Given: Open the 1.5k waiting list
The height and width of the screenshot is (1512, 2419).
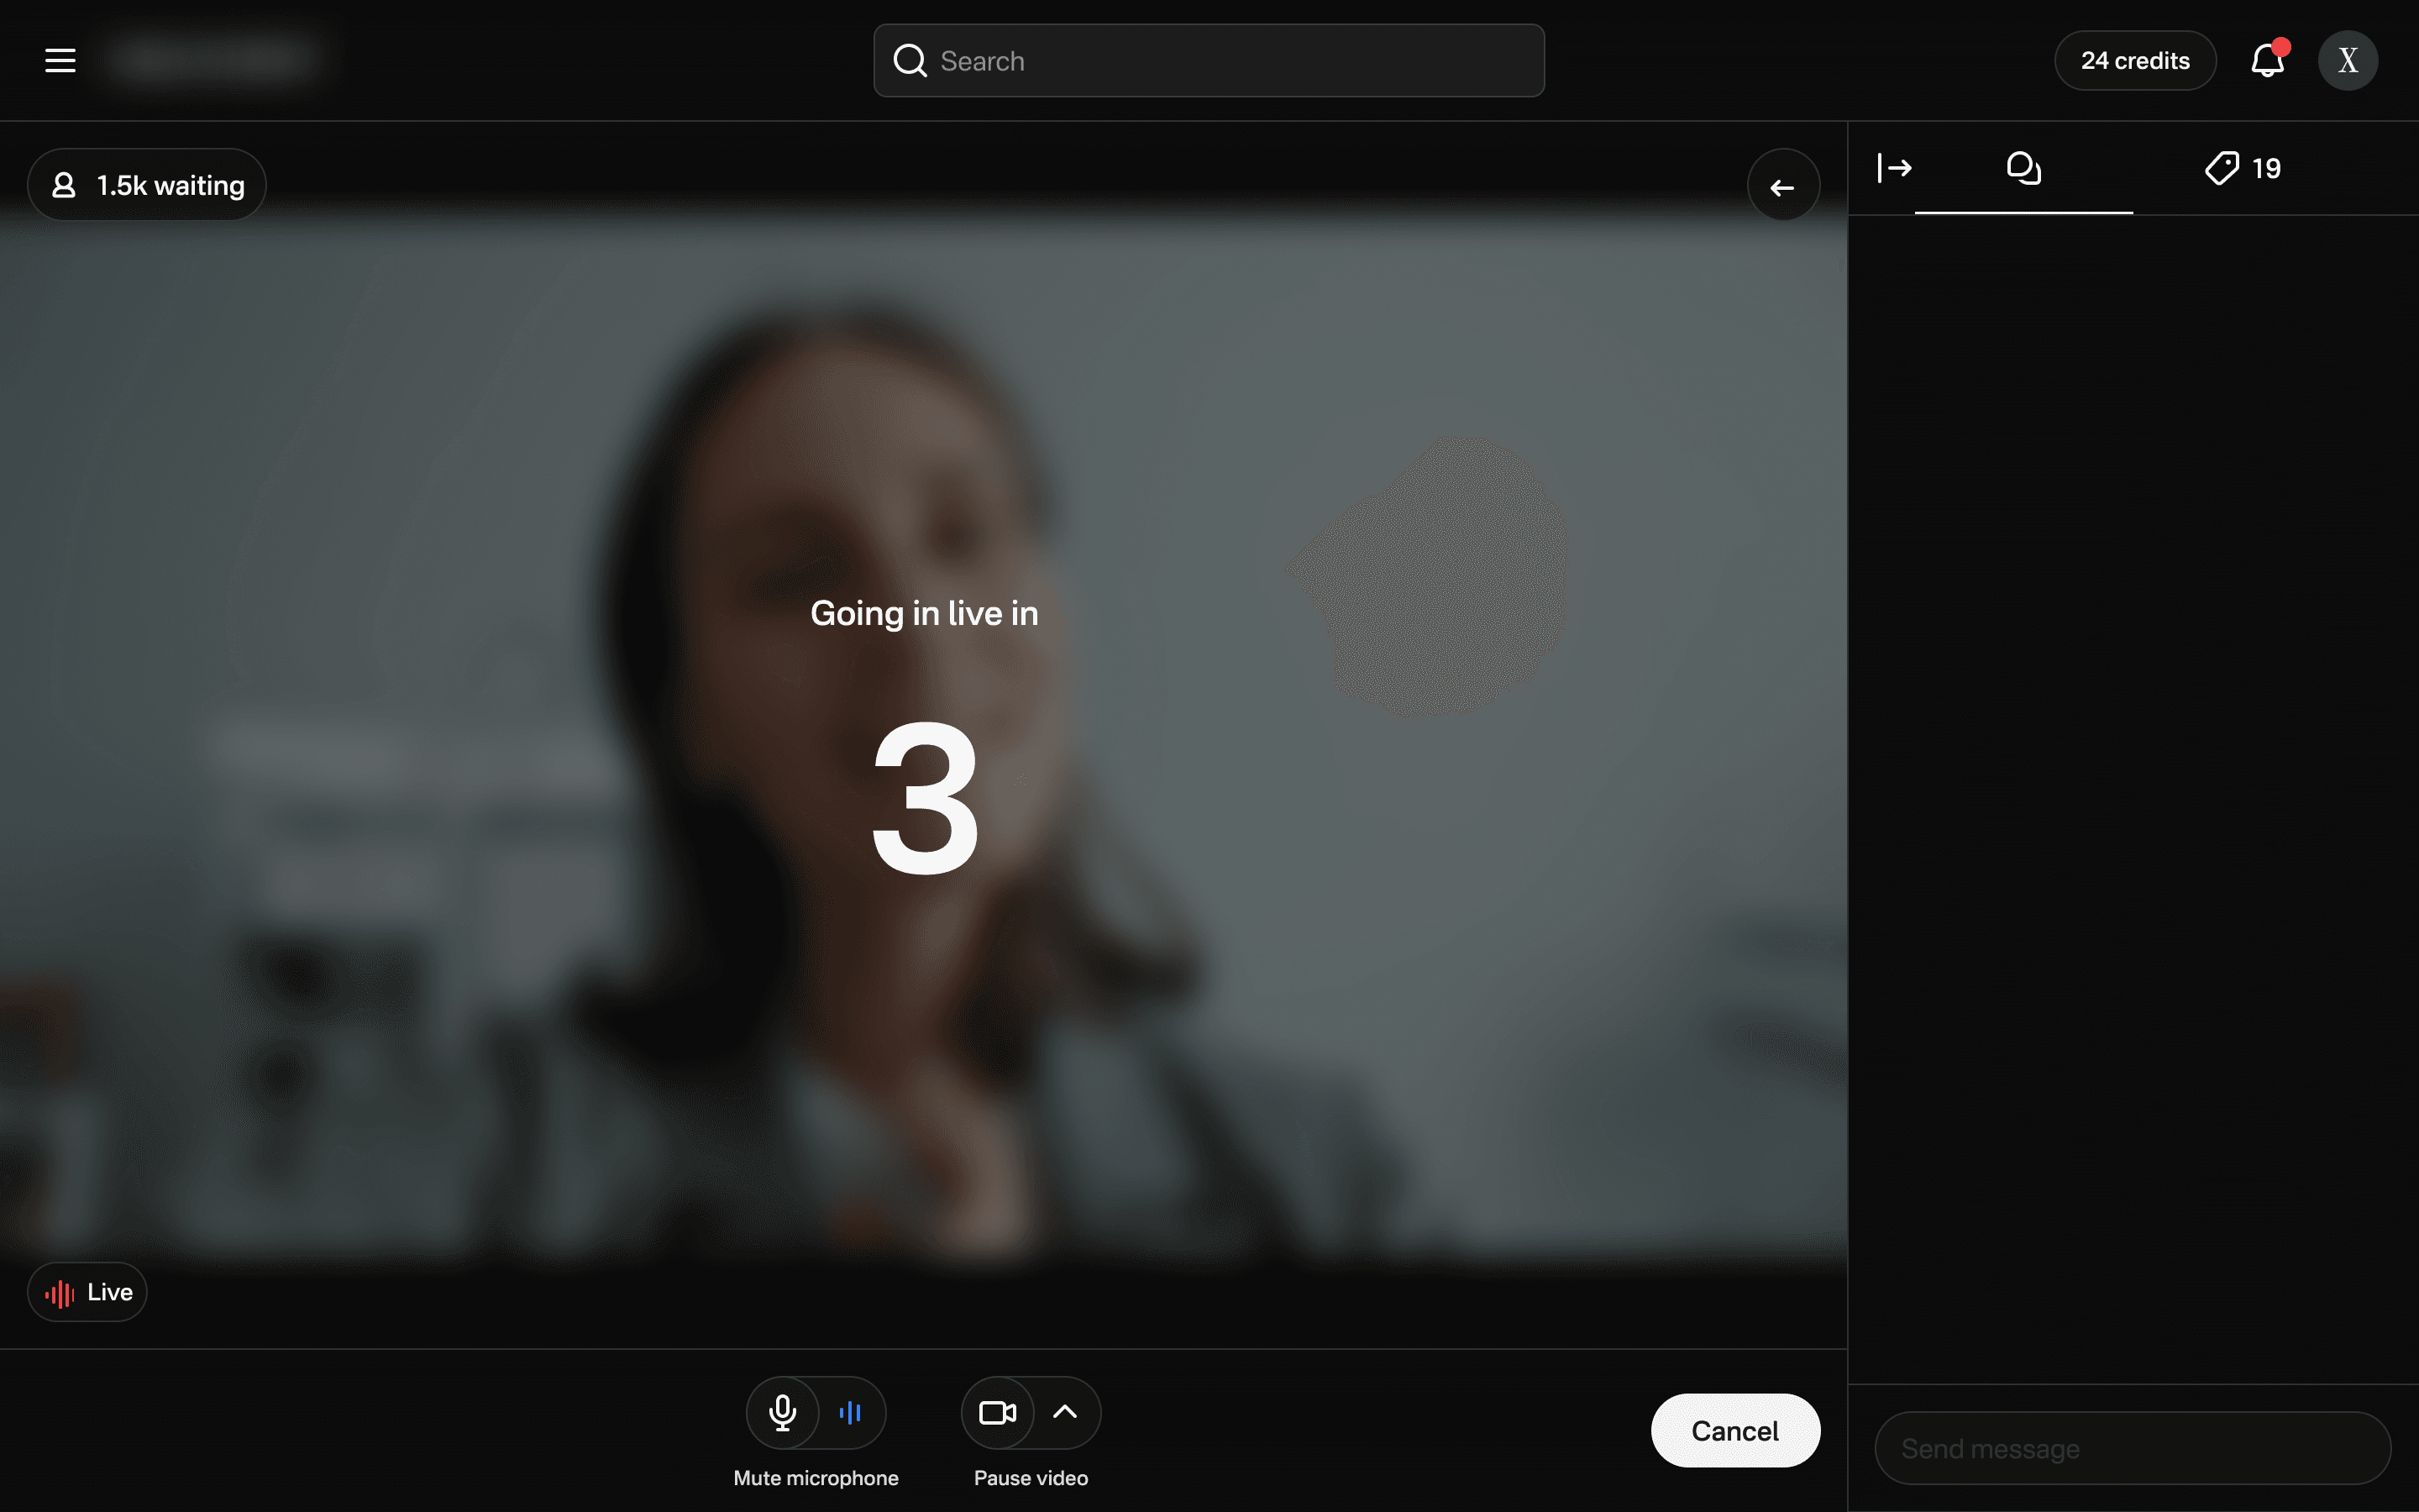Looking at the screenshot, I should pos(170,185).
